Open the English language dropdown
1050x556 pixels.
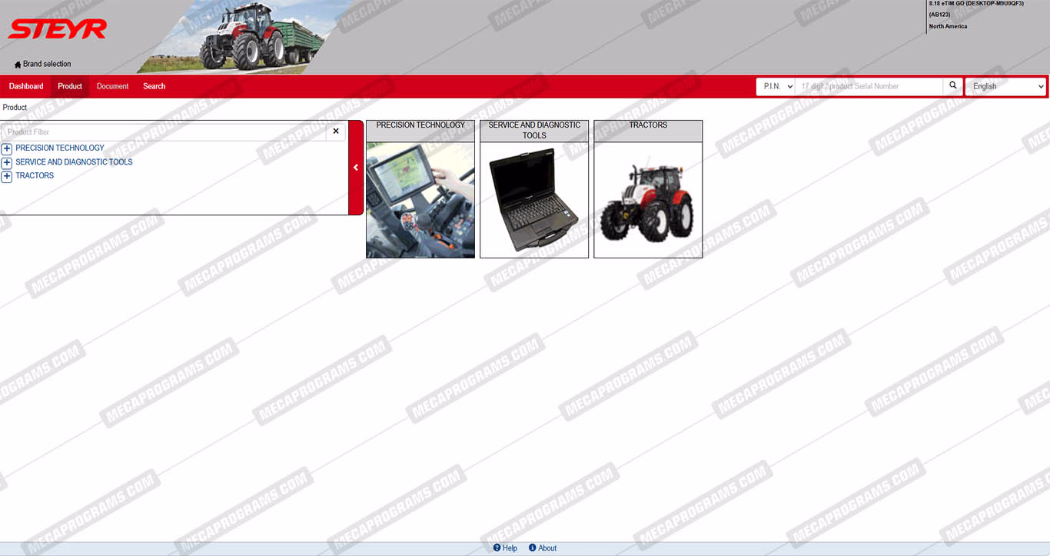coord(1005,86)
